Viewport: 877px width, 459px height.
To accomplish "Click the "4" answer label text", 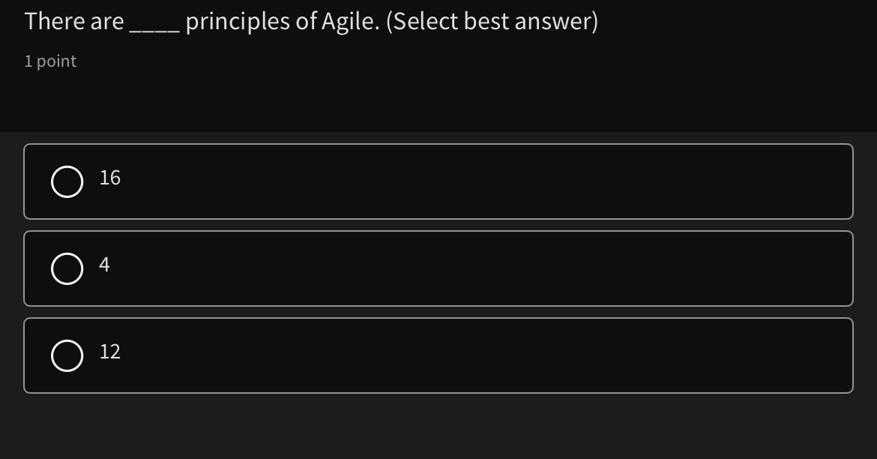I will point(104,265).
